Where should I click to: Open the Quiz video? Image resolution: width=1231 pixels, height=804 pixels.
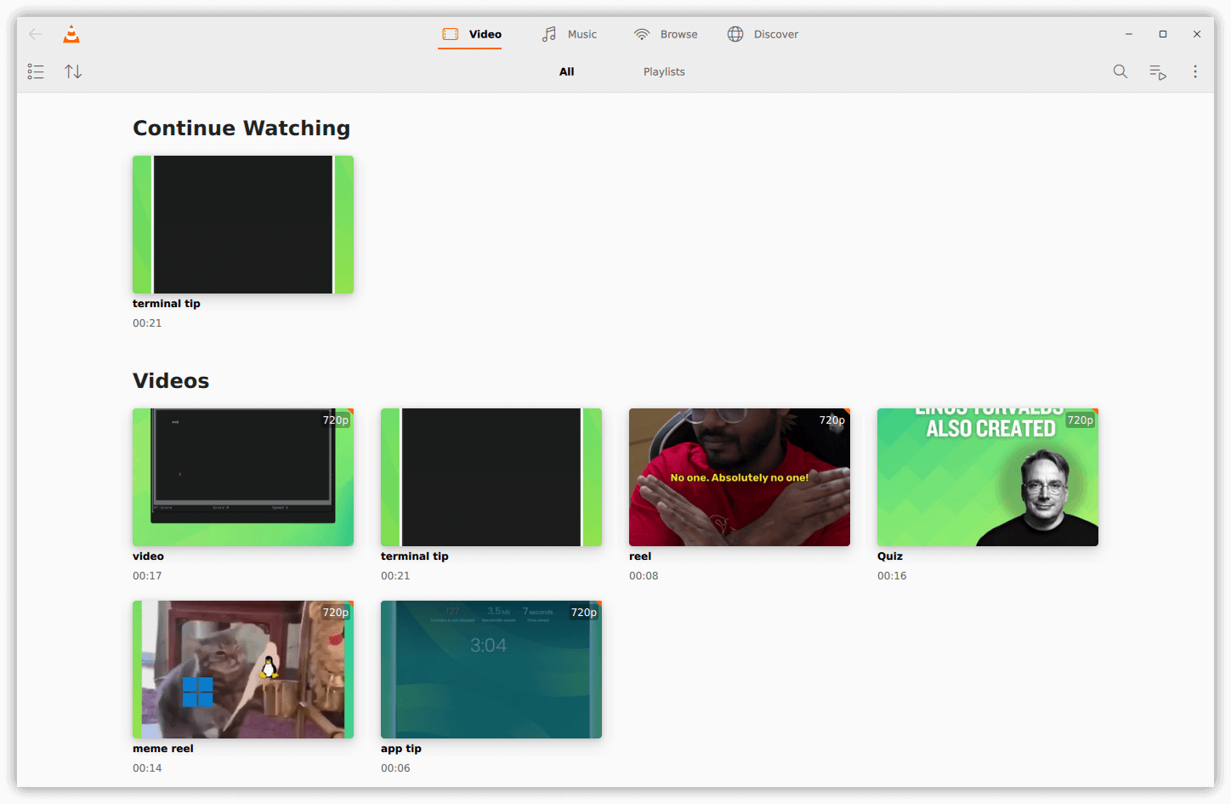click(987, 476)
